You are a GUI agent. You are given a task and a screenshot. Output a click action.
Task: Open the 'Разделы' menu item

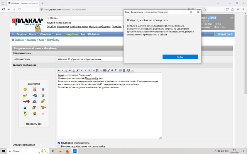point(21,34)
